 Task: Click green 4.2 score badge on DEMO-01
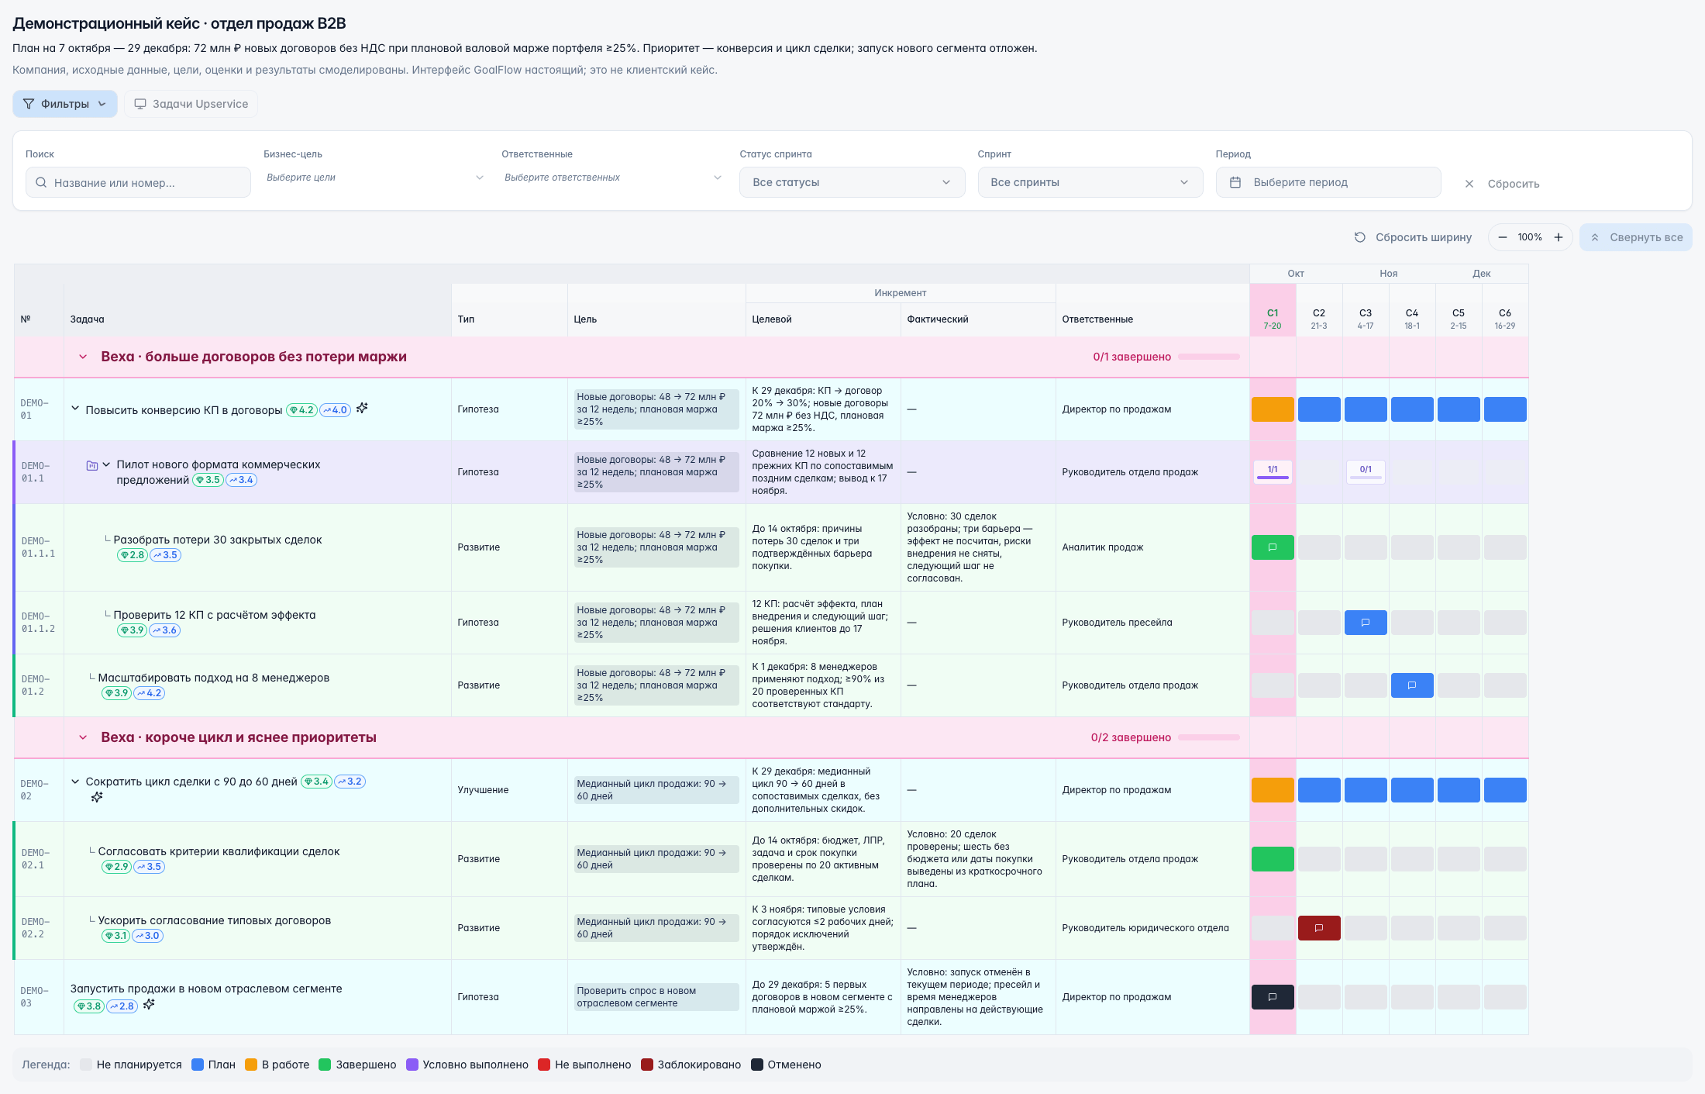pyautogui.click(x=301, y=410)
